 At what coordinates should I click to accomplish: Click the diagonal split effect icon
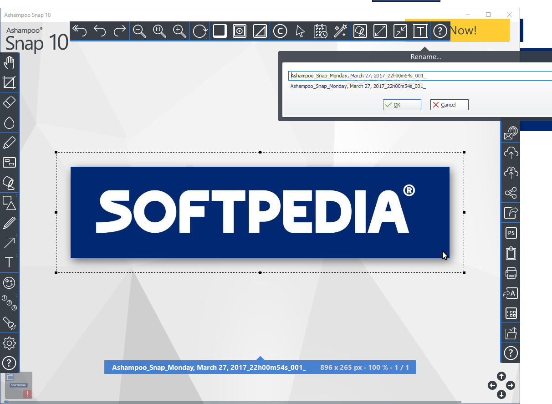coord(260,31)
